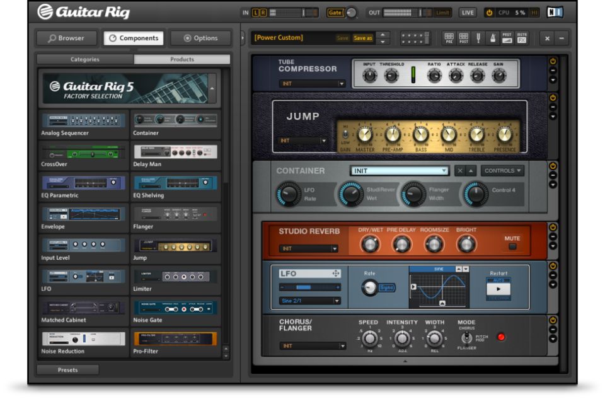Select the Categories tab

click(x=84, y=59)
